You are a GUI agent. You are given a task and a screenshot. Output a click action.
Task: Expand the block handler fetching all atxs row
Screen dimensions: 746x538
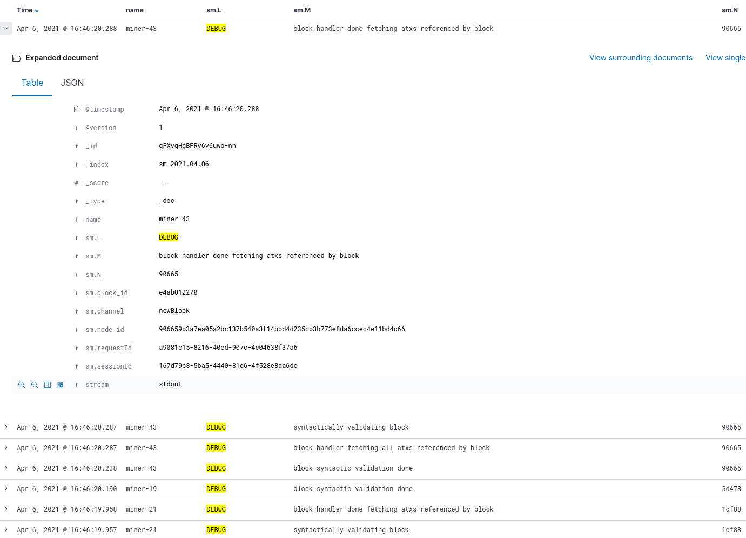click(x=6, y=447)
